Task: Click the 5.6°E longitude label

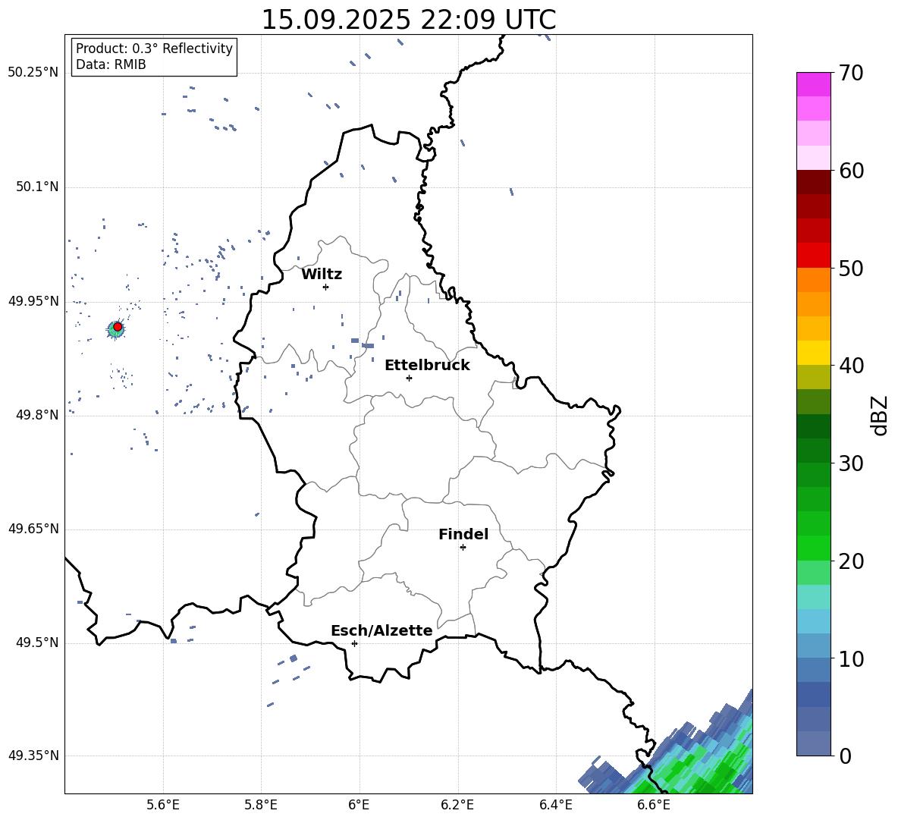Action: 163,806
